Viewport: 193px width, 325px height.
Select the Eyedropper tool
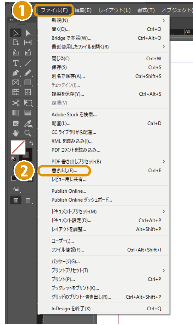[x=28, y=124]
